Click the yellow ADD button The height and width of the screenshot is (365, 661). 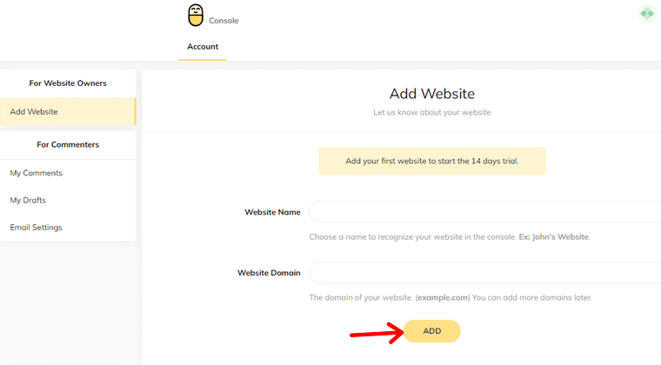[x=432, y=331]
